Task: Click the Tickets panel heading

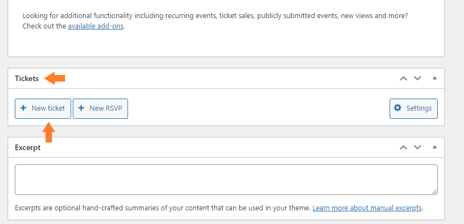Action: click(27, 78)
